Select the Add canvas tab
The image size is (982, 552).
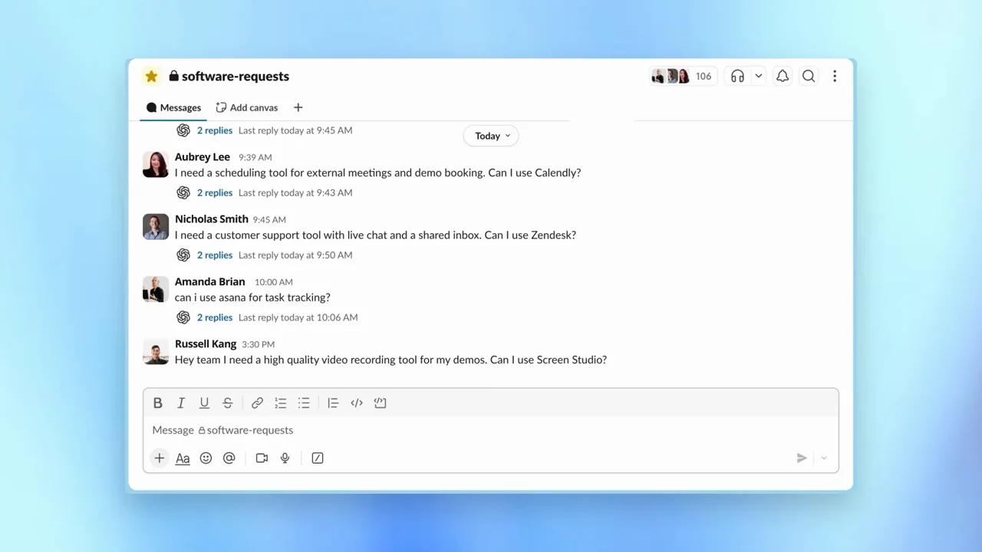[247, 107]
